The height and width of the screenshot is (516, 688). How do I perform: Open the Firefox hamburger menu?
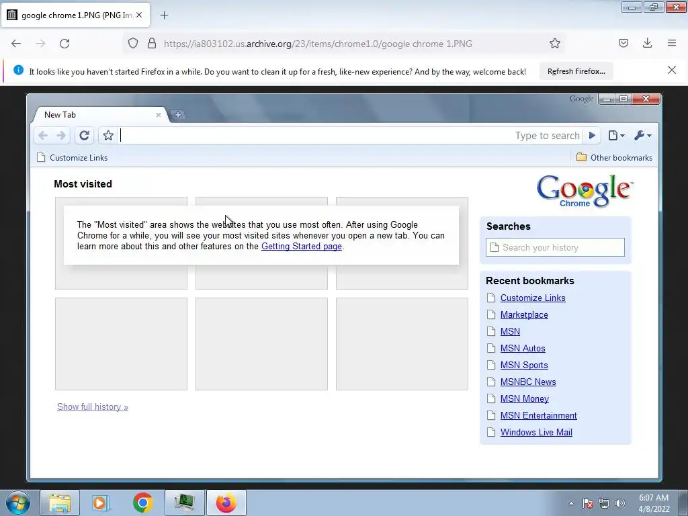[672, 44]
